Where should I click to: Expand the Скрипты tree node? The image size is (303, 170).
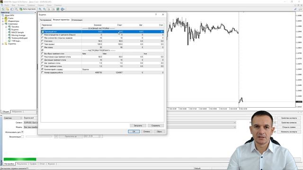[x=3, y=44]
